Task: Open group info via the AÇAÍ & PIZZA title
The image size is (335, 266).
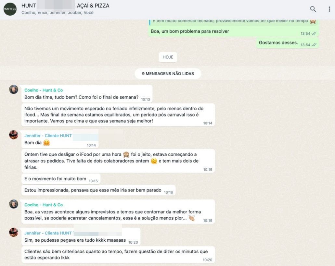Action: [65, 6]
